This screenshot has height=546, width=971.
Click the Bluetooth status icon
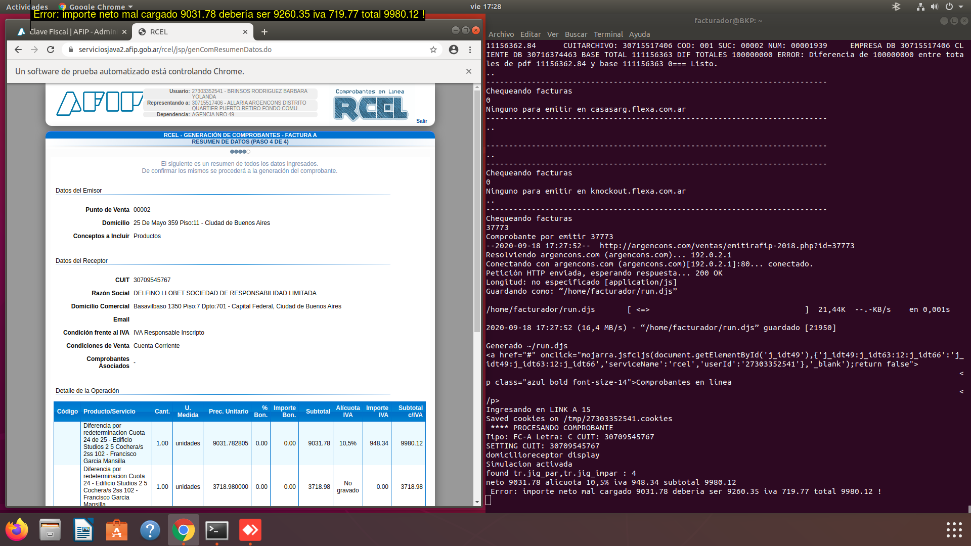pos(896,7)
